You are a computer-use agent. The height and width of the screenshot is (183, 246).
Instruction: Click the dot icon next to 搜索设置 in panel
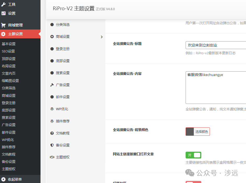click(52, 73)
